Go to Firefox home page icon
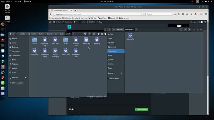Image resolution: width=214 pixels, height=120 pixels. pos(191,14)
